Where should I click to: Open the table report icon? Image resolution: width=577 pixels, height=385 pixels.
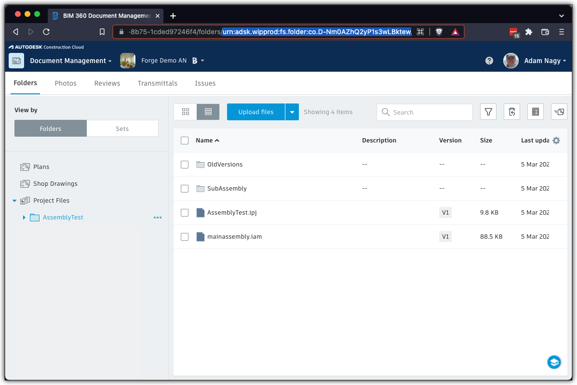coord(535,112)
